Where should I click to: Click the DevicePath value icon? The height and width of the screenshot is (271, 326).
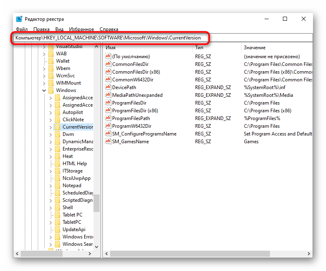coord(108,87)
